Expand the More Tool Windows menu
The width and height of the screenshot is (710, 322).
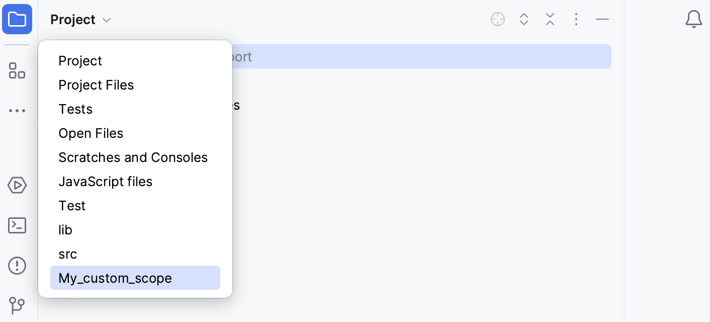coord(17,110)
